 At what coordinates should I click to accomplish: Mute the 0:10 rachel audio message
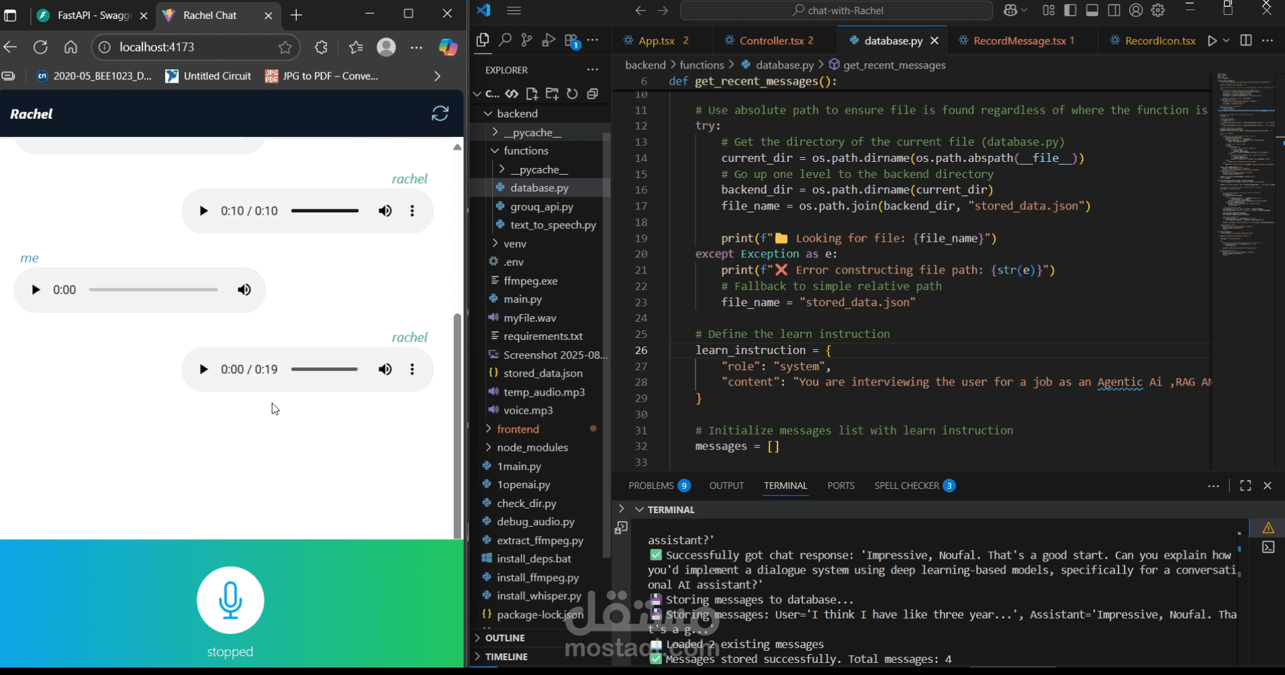point(385,211)
